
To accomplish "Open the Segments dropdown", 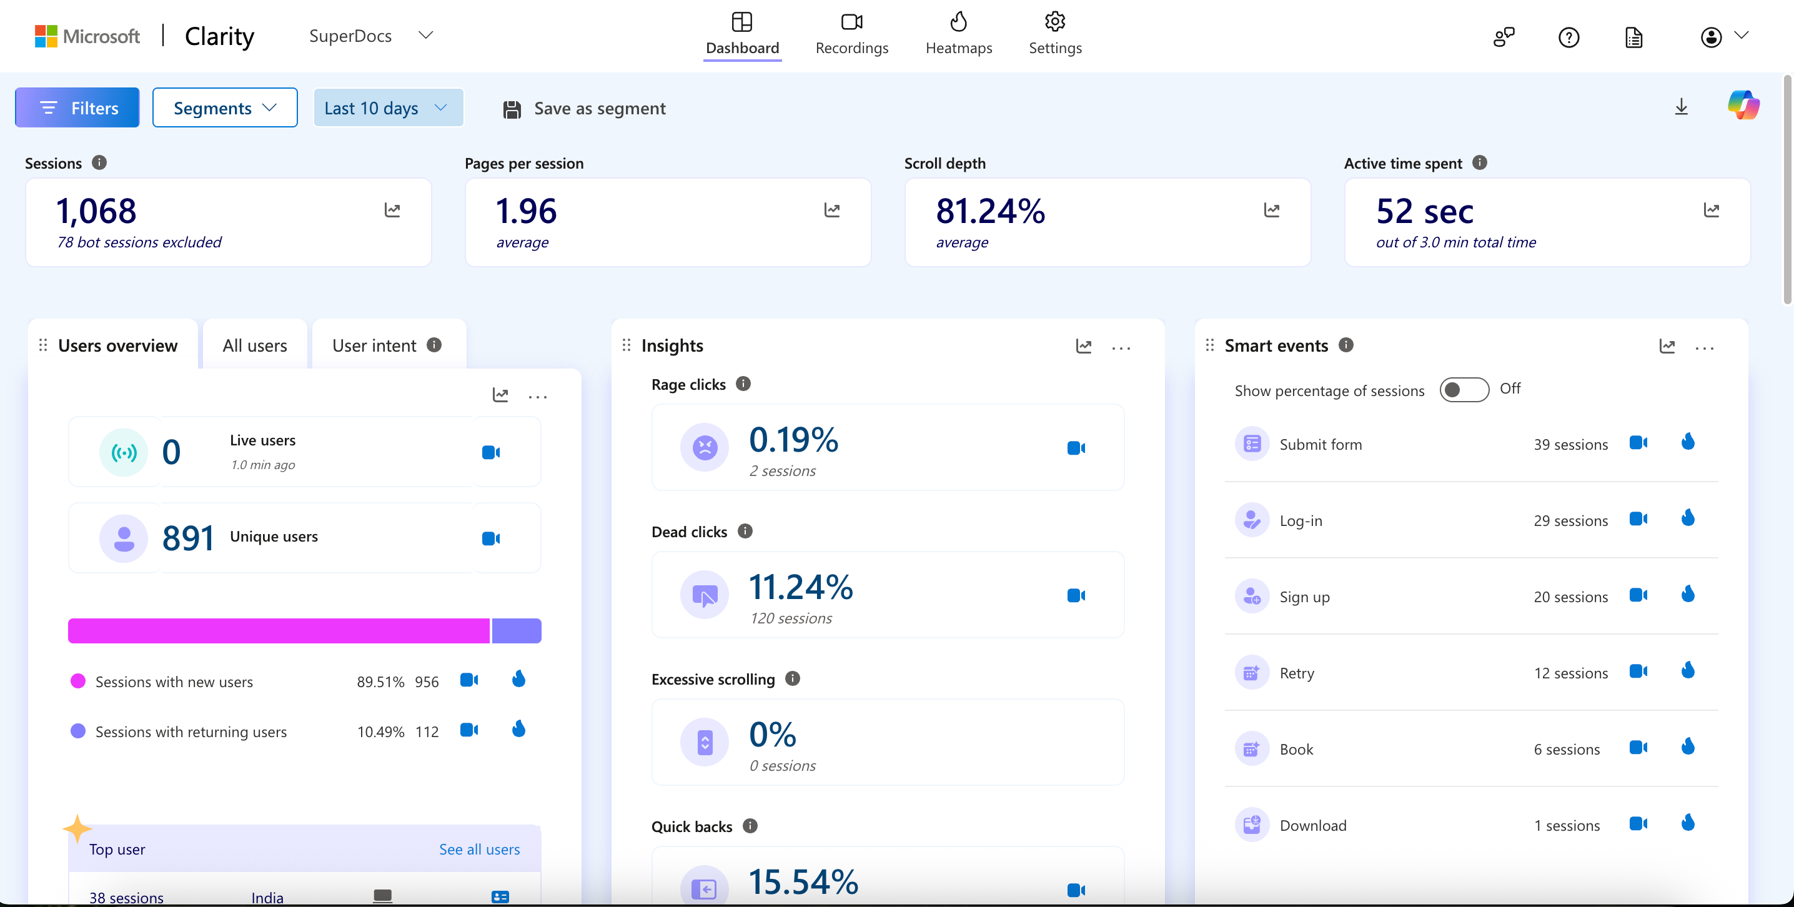I will 225,107.
